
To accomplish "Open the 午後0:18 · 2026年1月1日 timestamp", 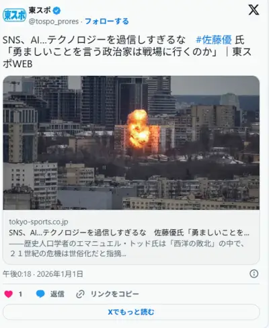I will tap(43, 274).
